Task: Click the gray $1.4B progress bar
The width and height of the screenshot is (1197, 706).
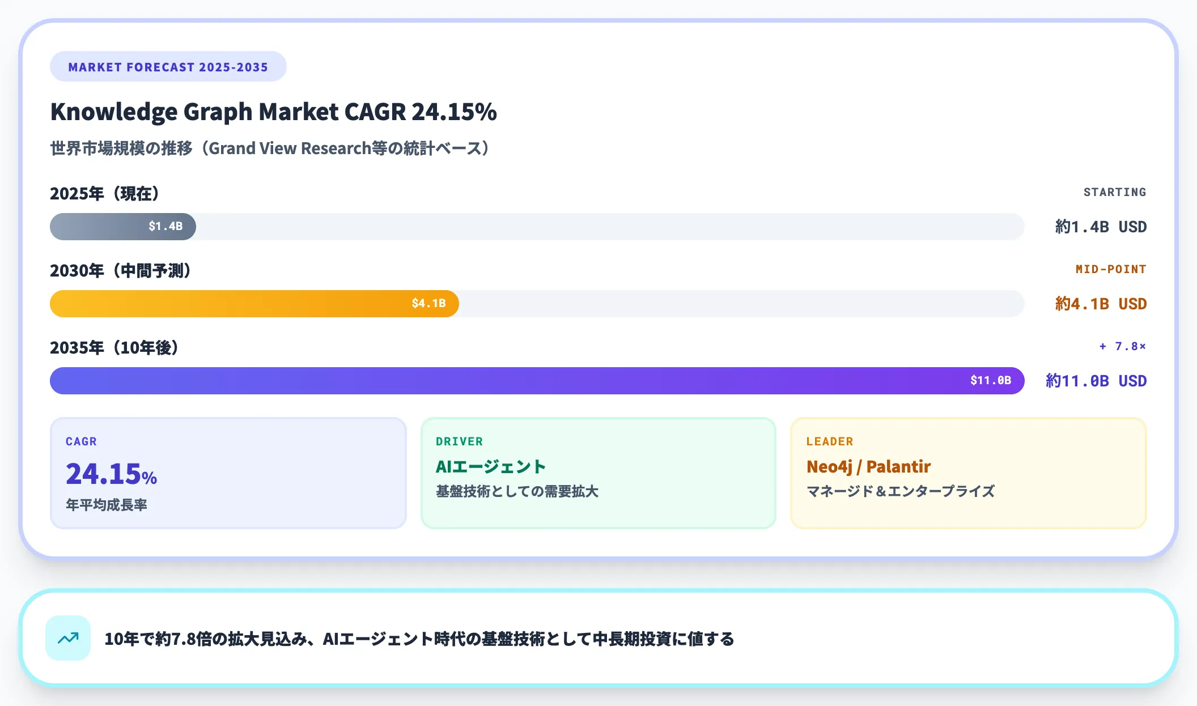Action: click(123, 227)
